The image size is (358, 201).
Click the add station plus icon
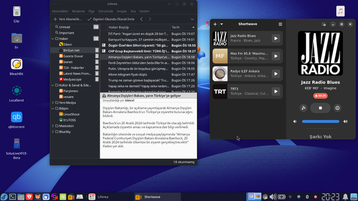(215, 24)
